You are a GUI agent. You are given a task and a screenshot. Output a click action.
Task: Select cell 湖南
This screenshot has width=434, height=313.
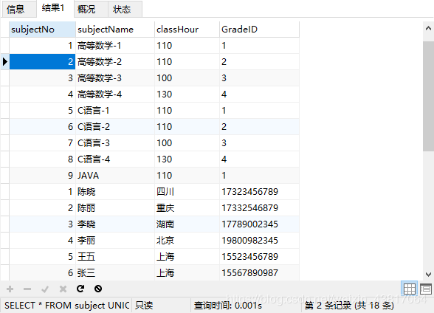(187, 224)
